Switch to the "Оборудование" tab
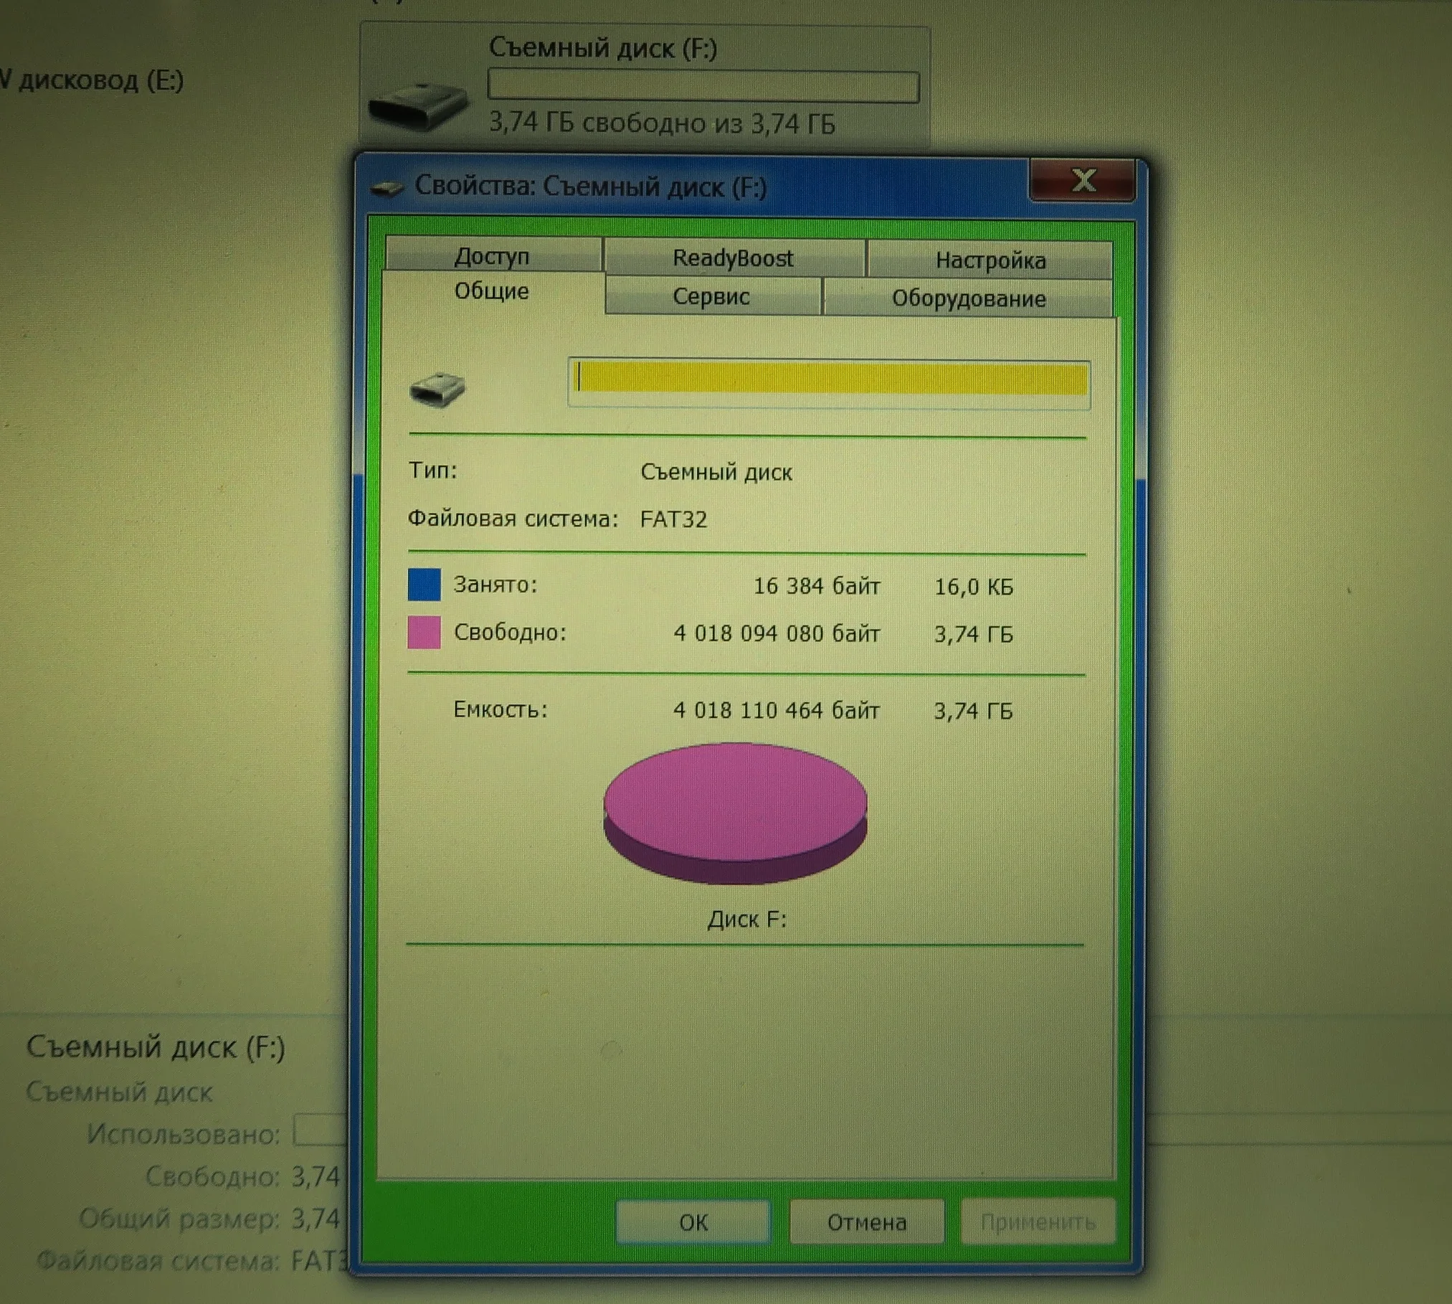This screenshot has width=1452, height=1304. point(968,298)
